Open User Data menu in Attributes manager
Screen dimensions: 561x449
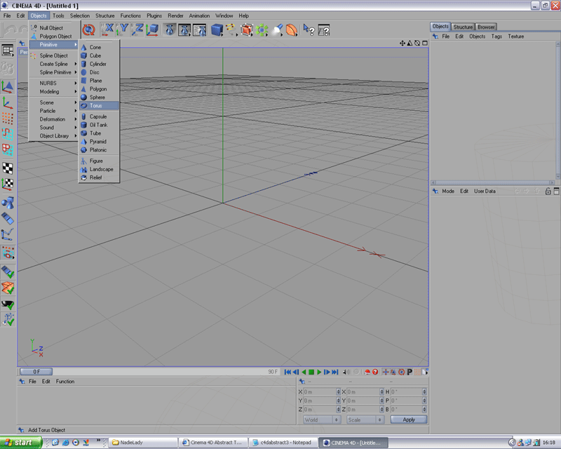(485, 192)
